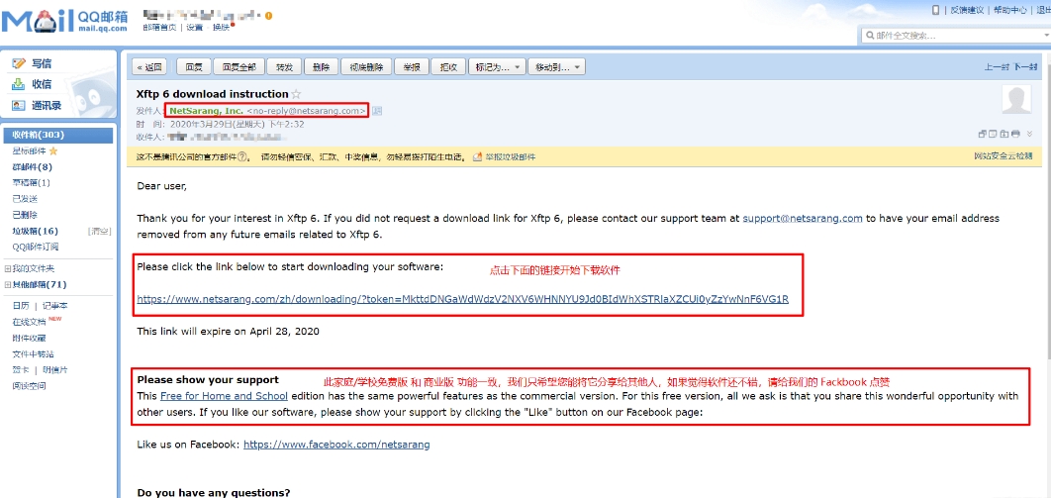Open 邮箱首页 mailbox home link
The width and height of the screenshot is (1051, 498).
[159, 28]
